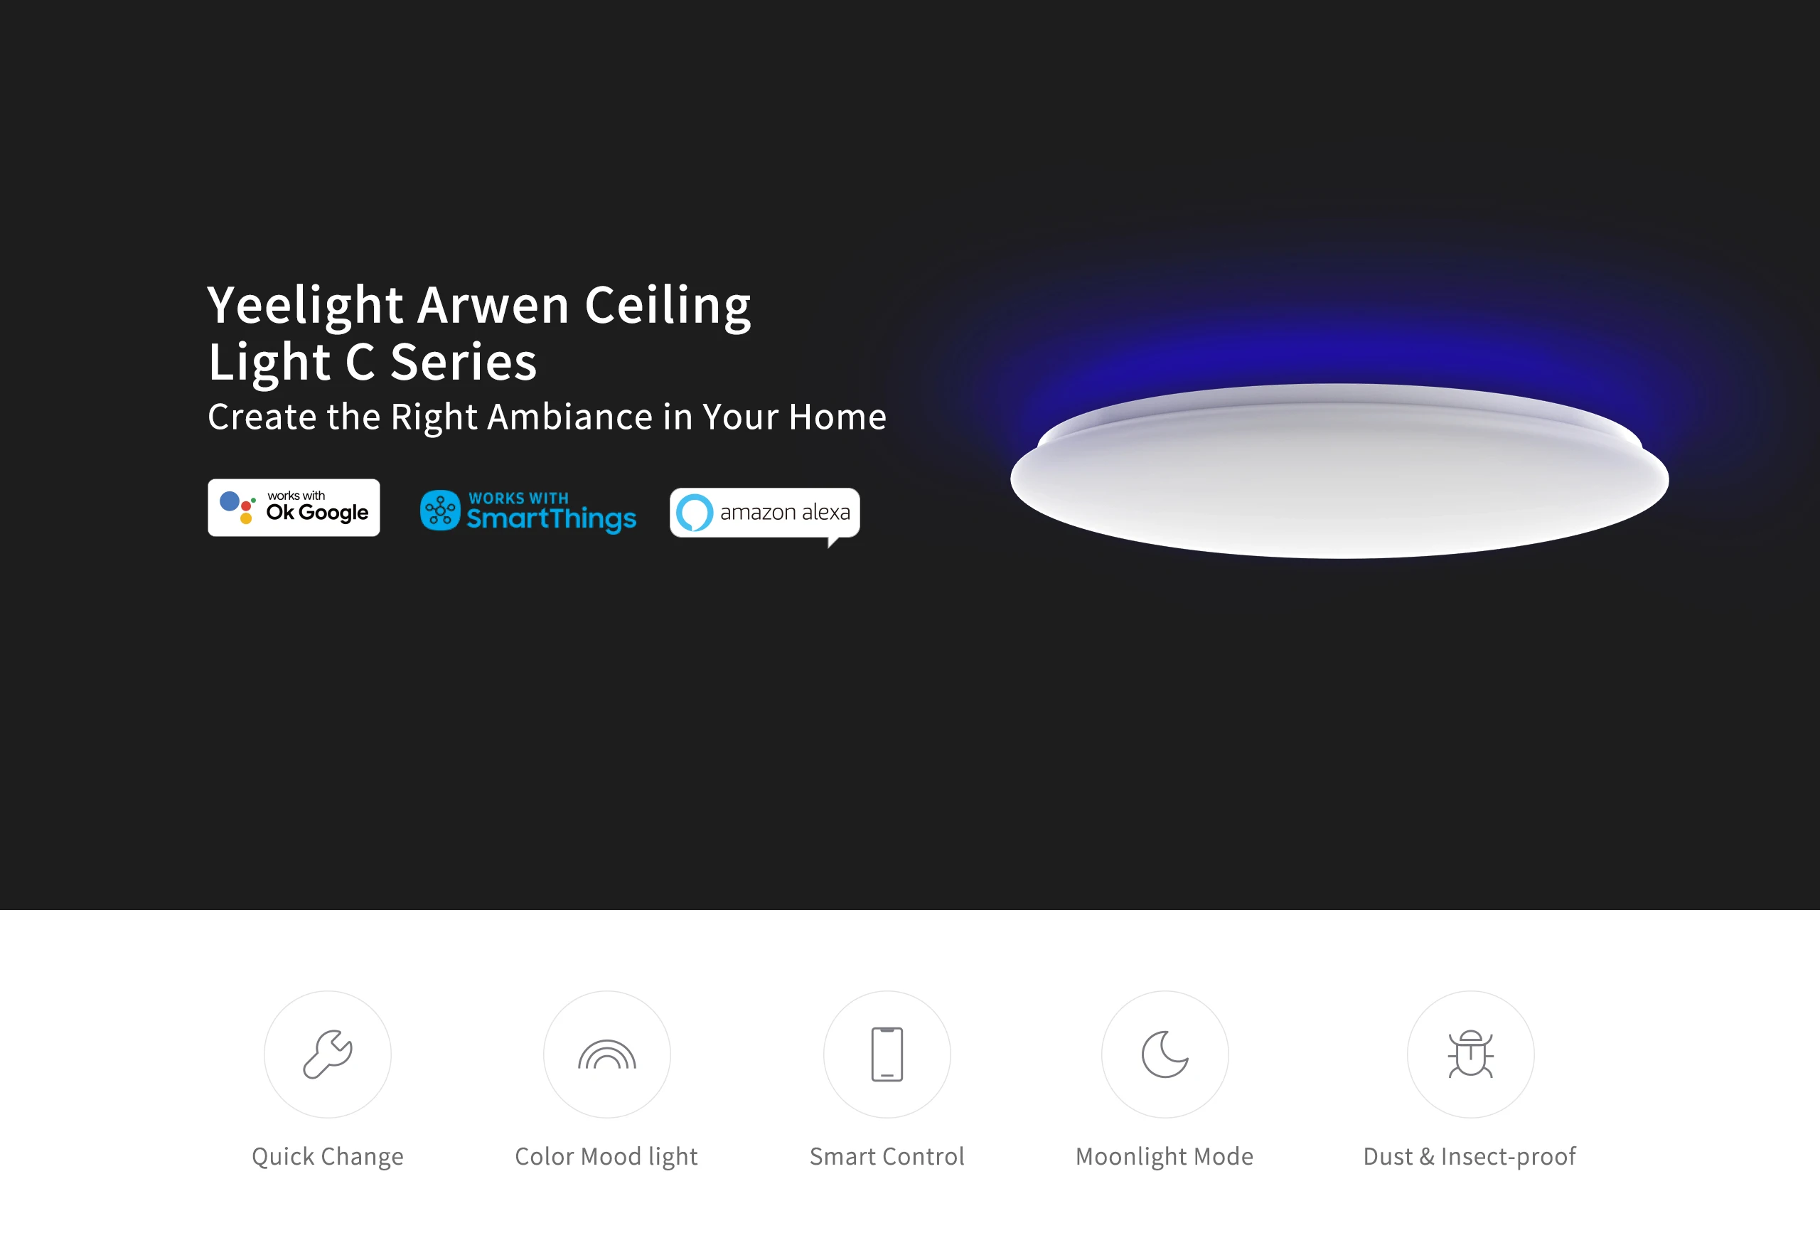Click the amazon alexa badge
The width and height of the screenshot is (1820, 1255).
point(765,514)
